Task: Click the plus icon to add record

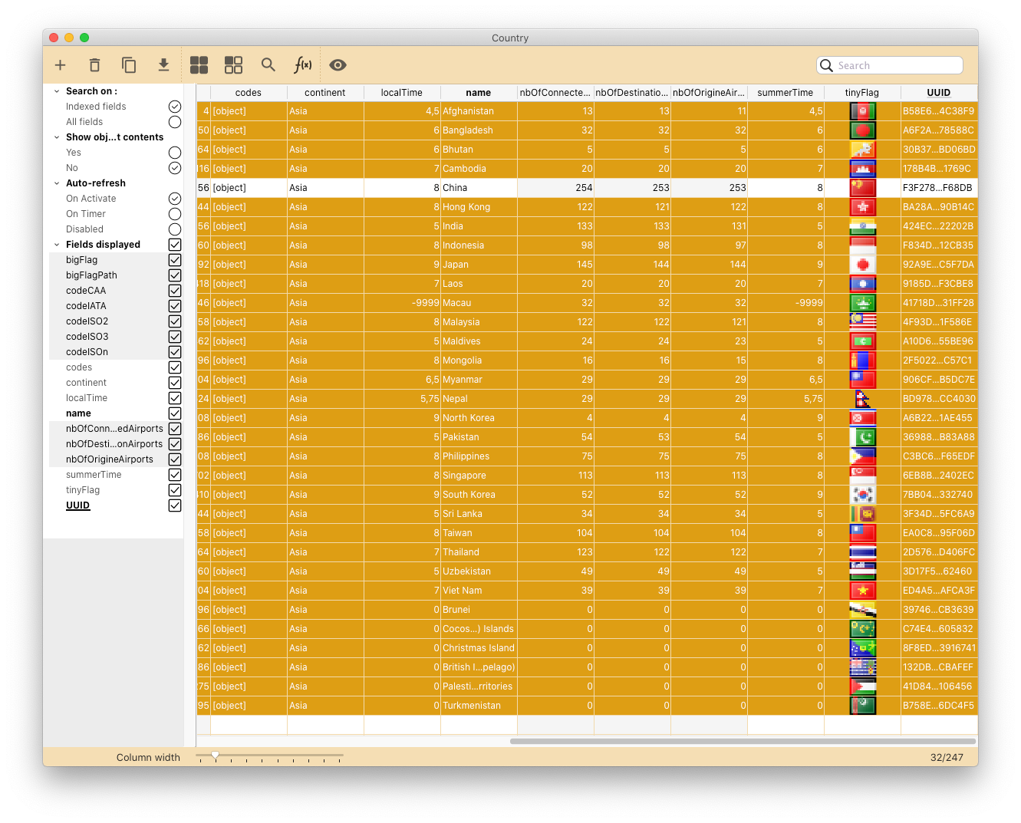Action: [x=60, y=65]
